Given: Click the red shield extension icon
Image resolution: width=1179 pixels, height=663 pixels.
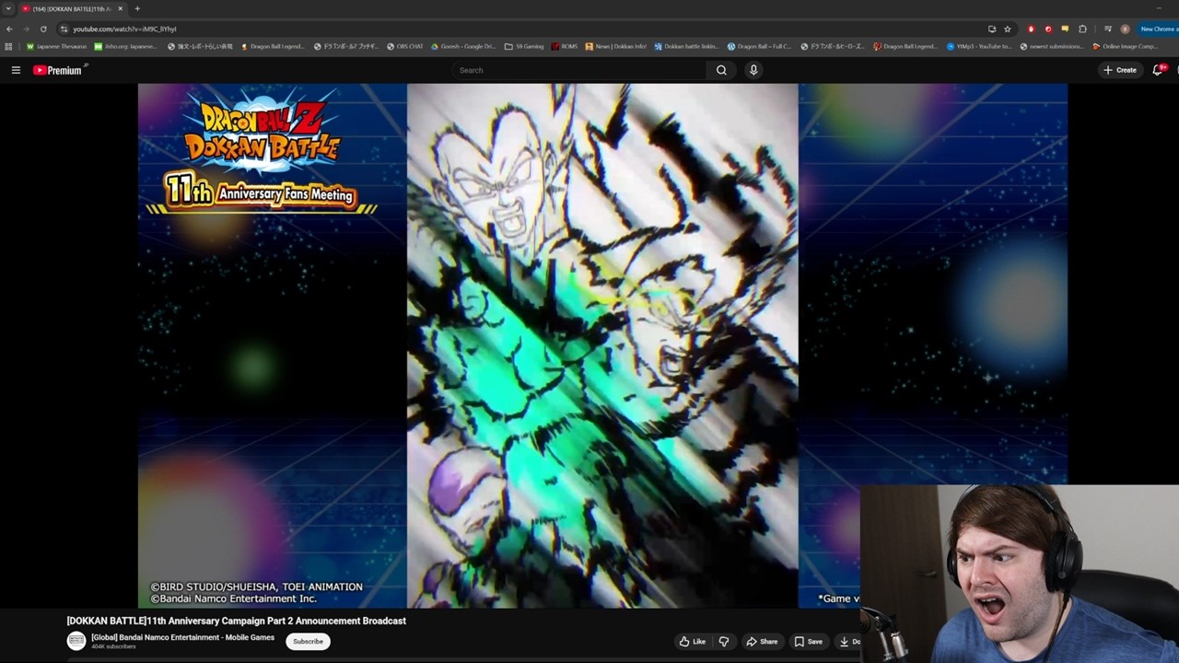Looking at the screenshot, I should tap(1031, 29).
